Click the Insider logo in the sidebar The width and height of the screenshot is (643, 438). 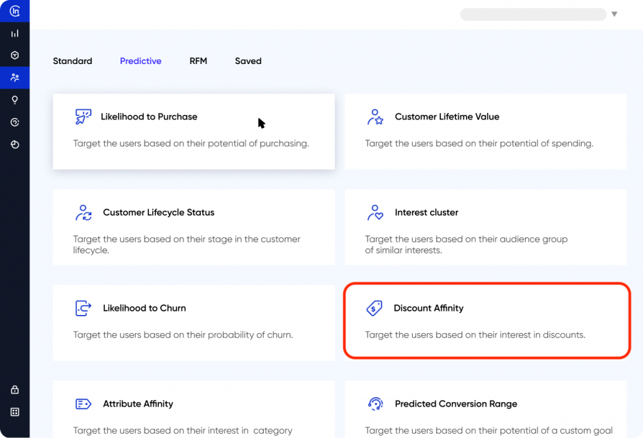click(x=14, y=11)
